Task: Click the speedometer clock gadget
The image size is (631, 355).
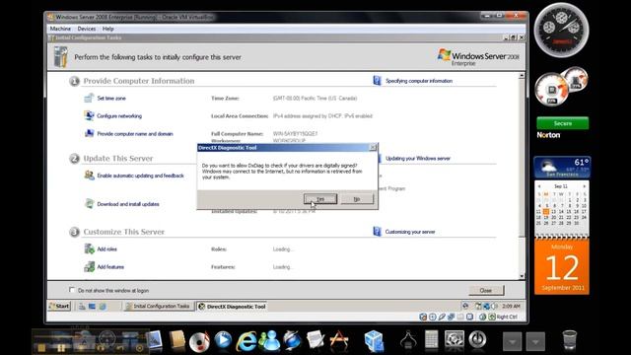Action: click(561, 30)
